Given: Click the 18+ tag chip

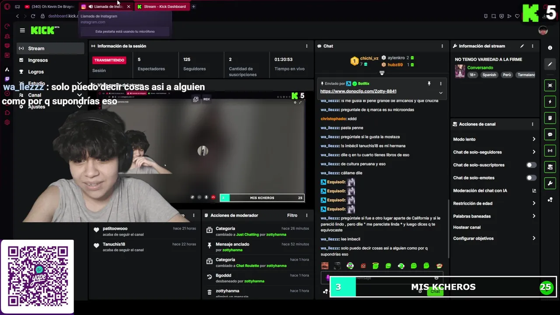Looking at the screenshot, I should pyautogui.click(x=472, y=75).
